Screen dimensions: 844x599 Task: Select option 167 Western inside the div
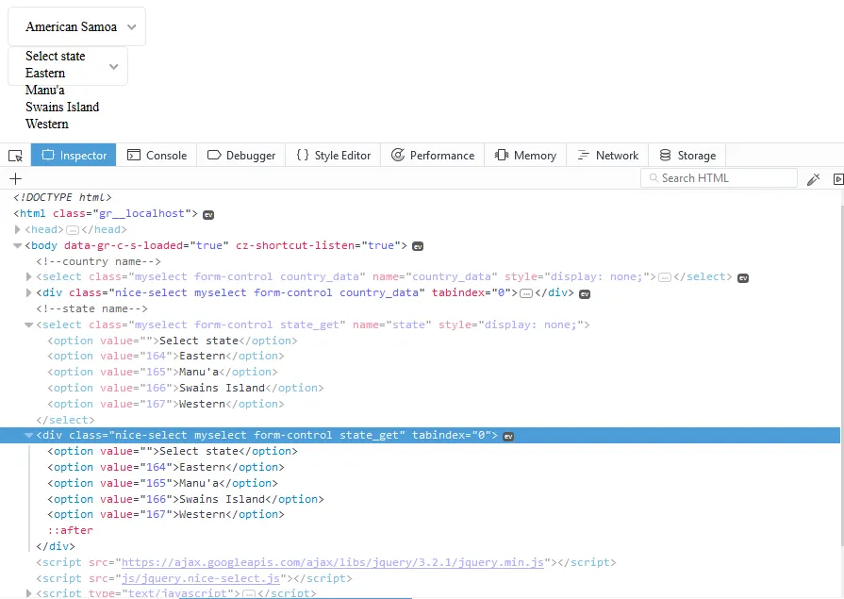point(166,515)
